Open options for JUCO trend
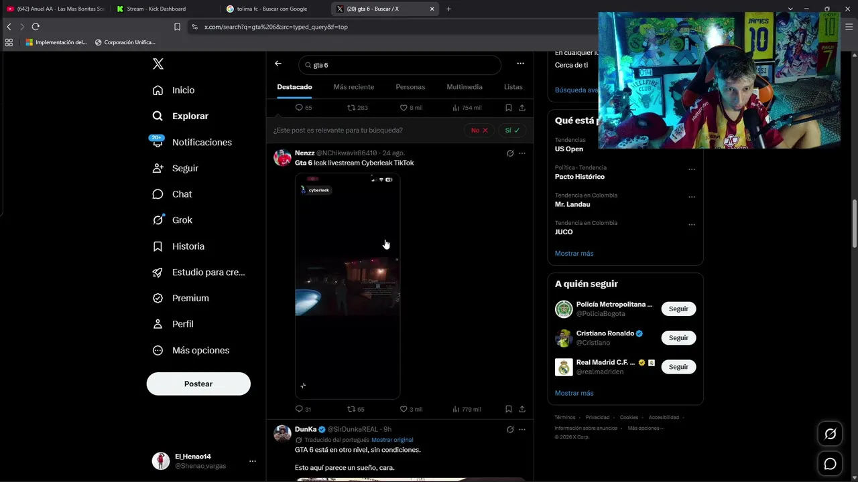 (x=692, y=224)
